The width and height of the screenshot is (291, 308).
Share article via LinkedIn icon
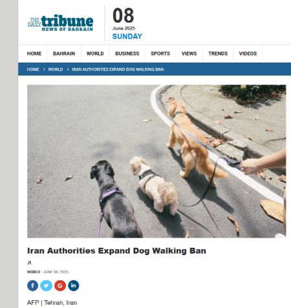click(x=74, y=285)
